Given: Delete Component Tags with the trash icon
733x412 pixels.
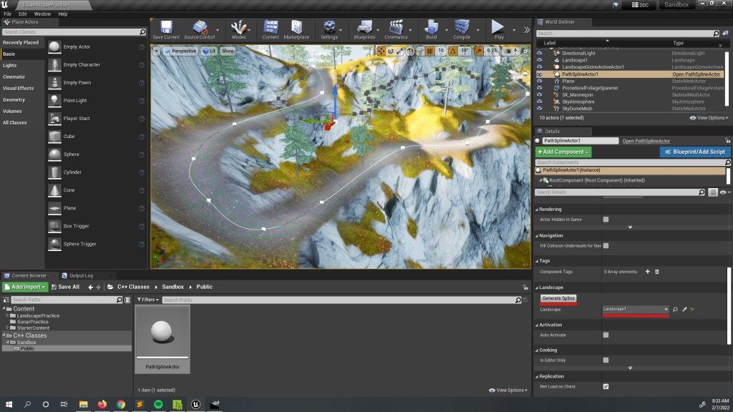Looking at the screenshot, I should click(x=657, y=272).
